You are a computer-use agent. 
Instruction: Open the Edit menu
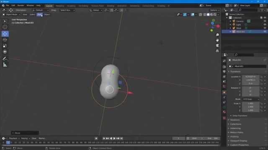click(13, 5)
